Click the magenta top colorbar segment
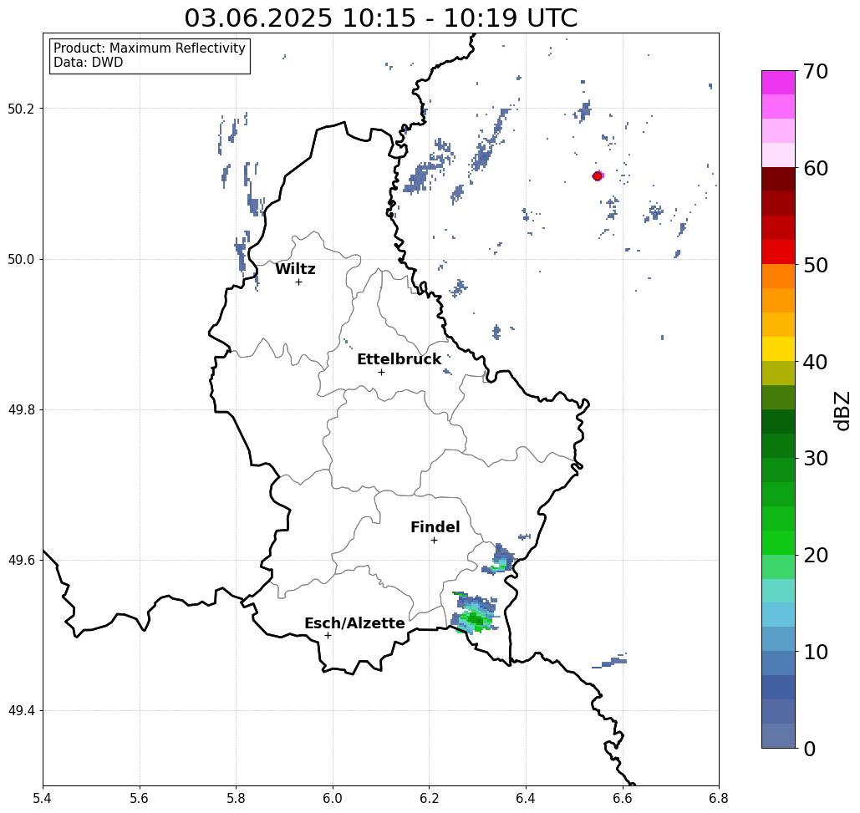This screenshot has width=860, height=813. click(x=778, y=83)
